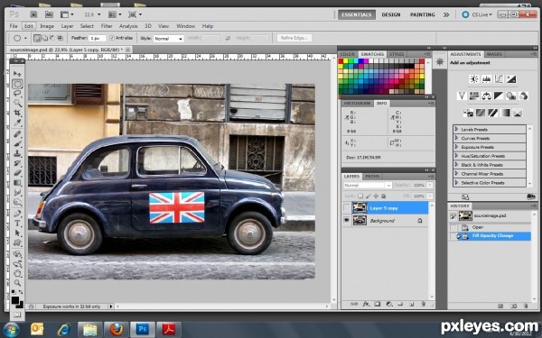Select the Custom Shape tool
This screenshot has width=542, height=338.
pos(17,242)
